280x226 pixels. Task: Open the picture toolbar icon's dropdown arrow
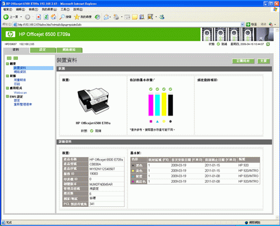tap(156, 17)
